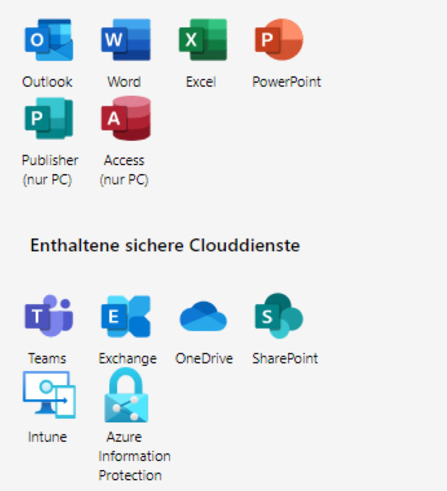Click the Outlook app icon

[x=49, y=40]
